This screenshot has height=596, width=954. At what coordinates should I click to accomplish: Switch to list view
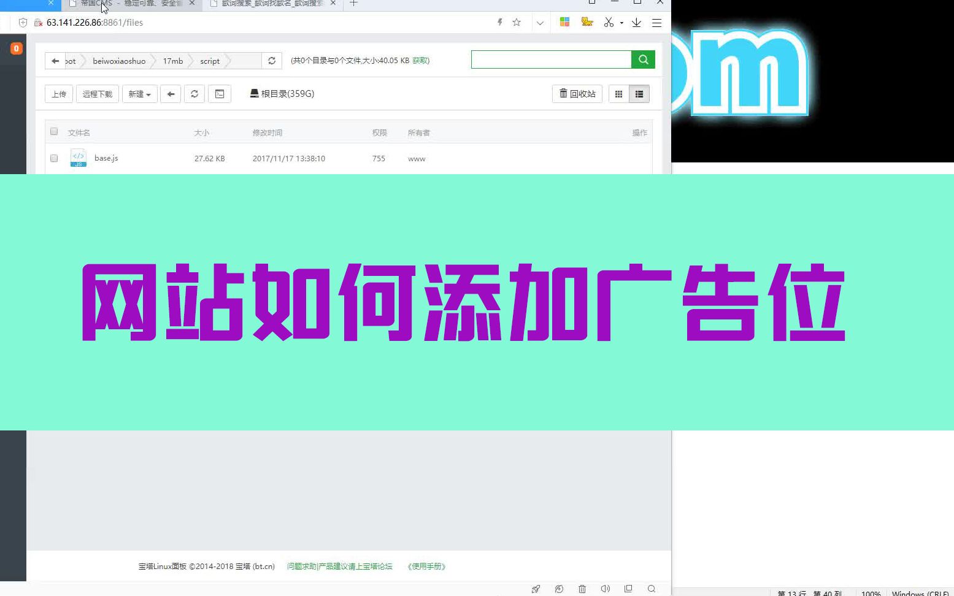tap(639, 94)
